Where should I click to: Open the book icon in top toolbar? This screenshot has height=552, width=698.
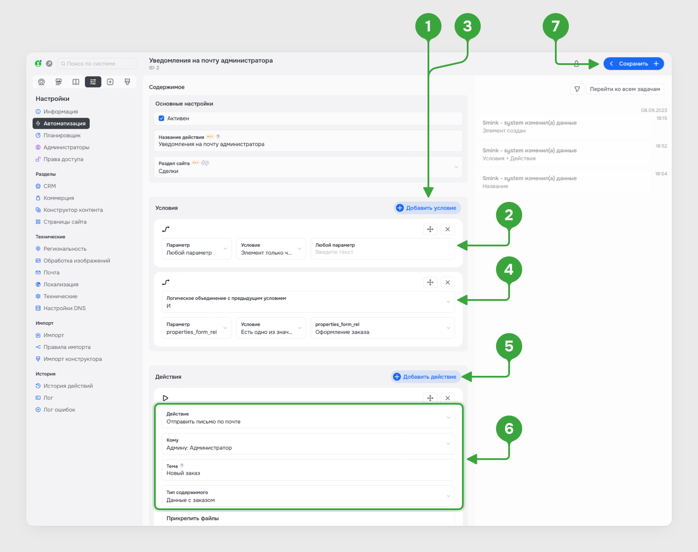coord(76,82)
